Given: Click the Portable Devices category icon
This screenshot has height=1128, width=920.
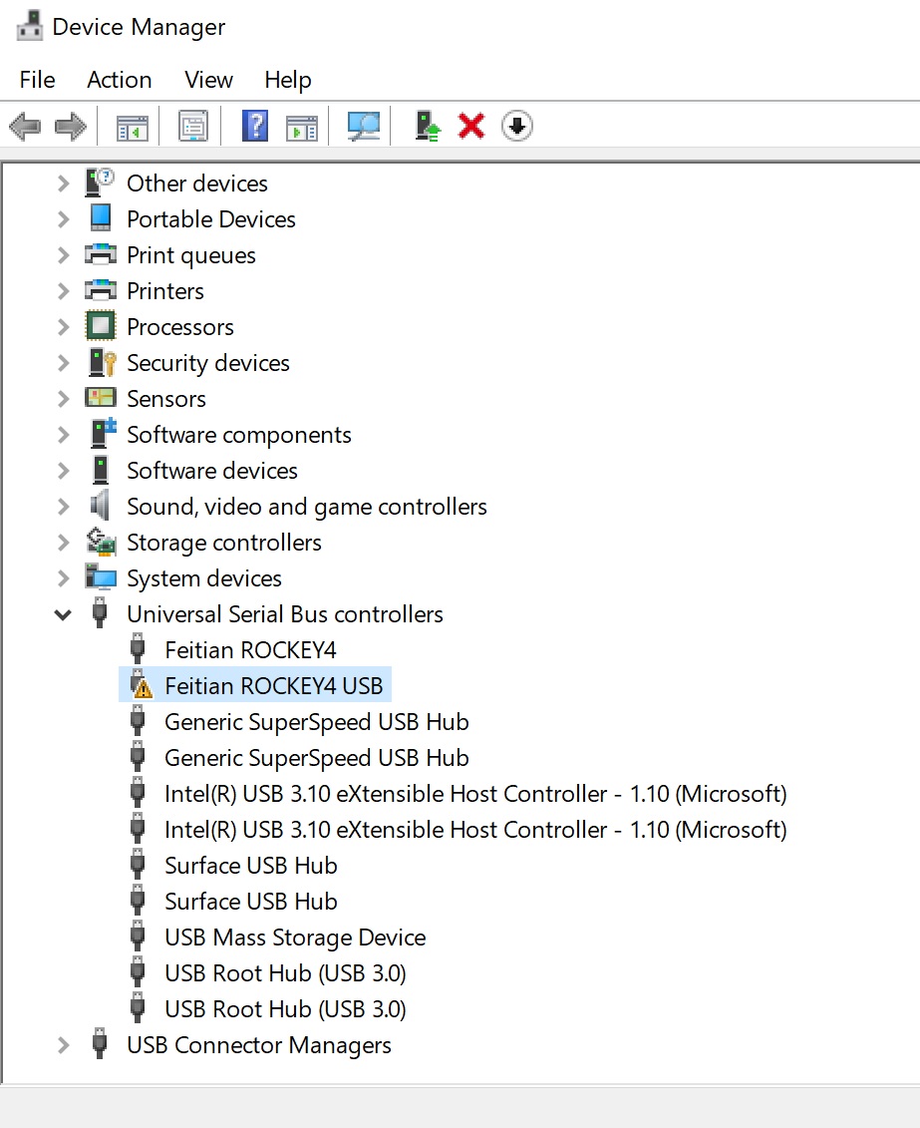Looking at the screenshot, I should [x=100, y=218].
